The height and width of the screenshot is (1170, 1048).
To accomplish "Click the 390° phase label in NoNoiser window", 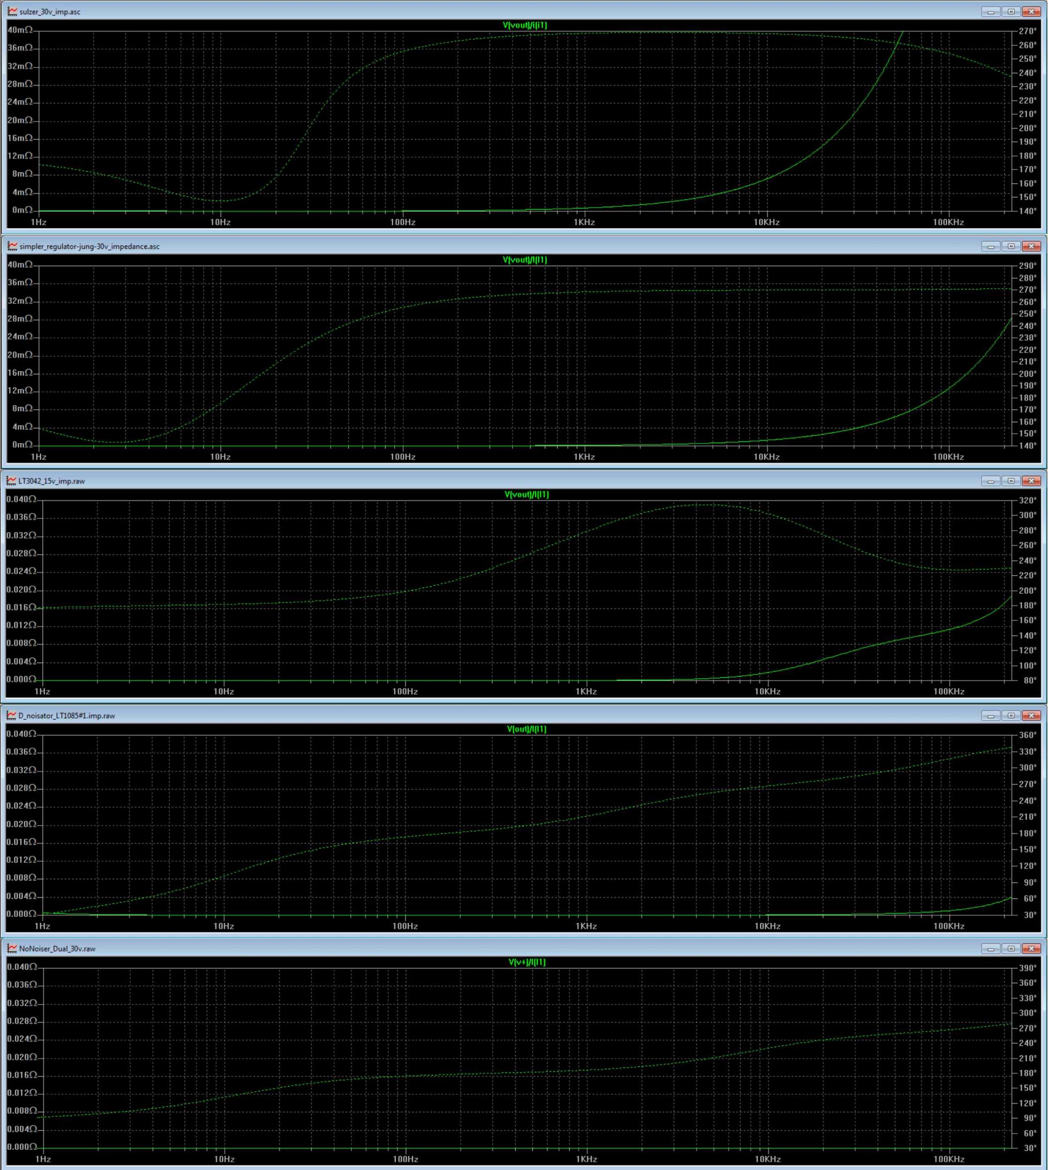I will (x=1028, y=968).
